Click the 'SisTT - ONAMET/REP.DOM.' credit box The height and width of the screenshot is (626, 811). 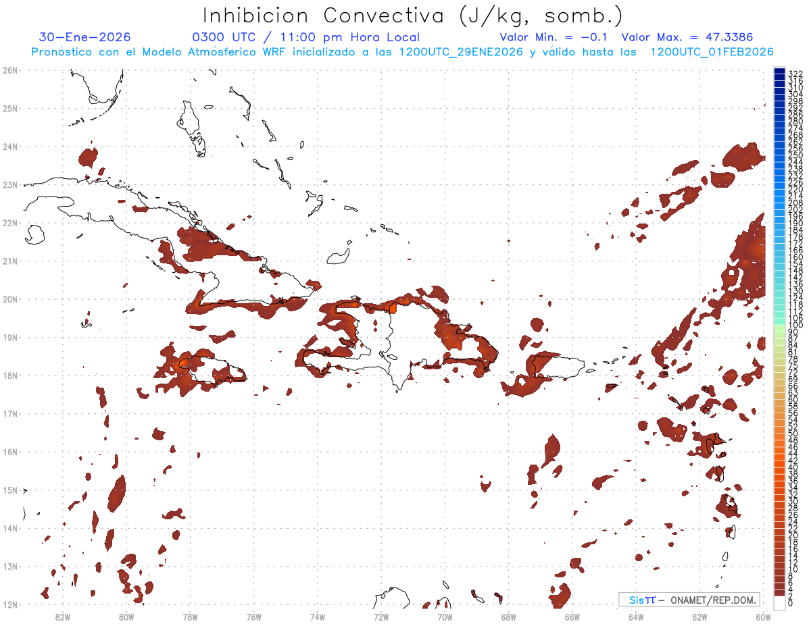coord(689,600)
